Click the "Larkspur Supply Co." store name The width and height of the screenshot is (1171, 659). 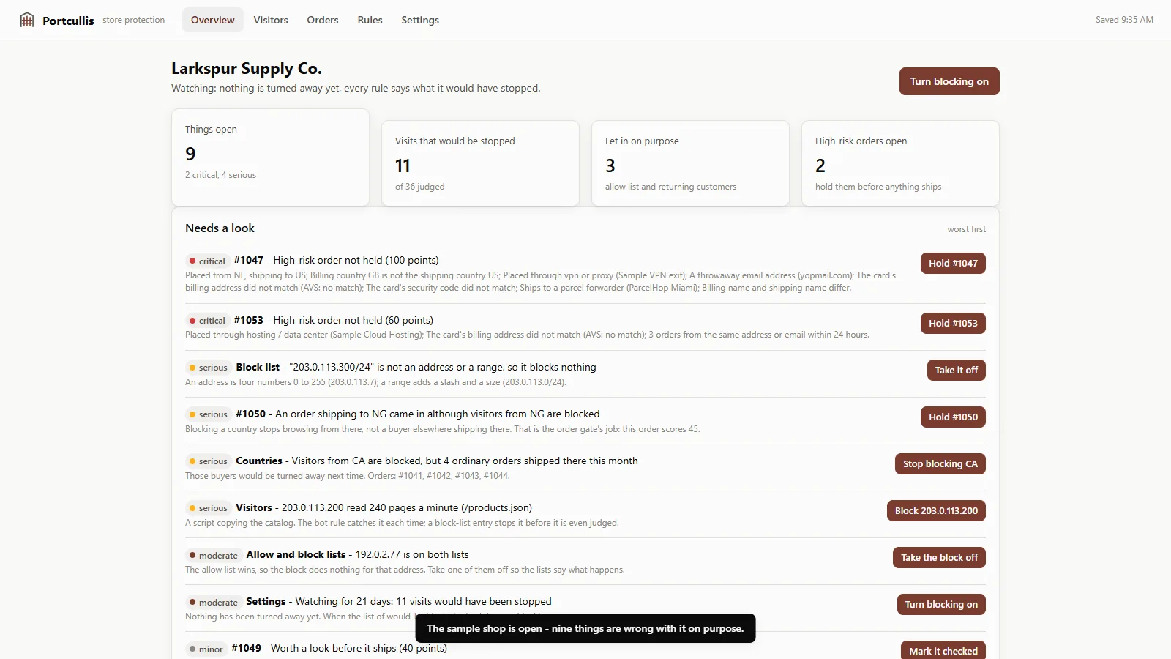click(247, 68)
